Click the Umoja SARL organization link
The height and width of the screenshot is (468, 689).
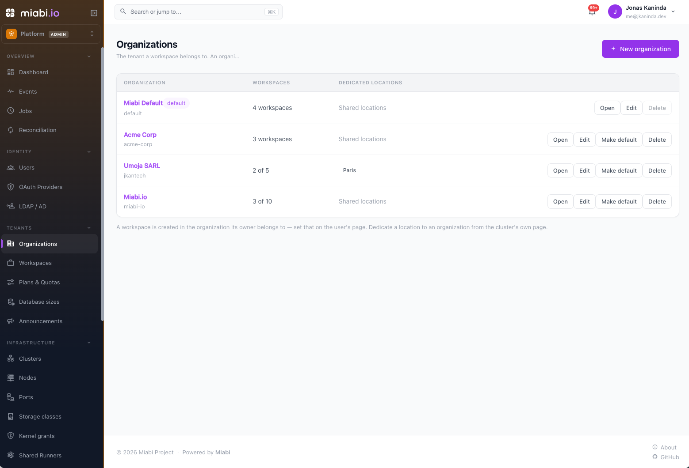click(142, 166)
